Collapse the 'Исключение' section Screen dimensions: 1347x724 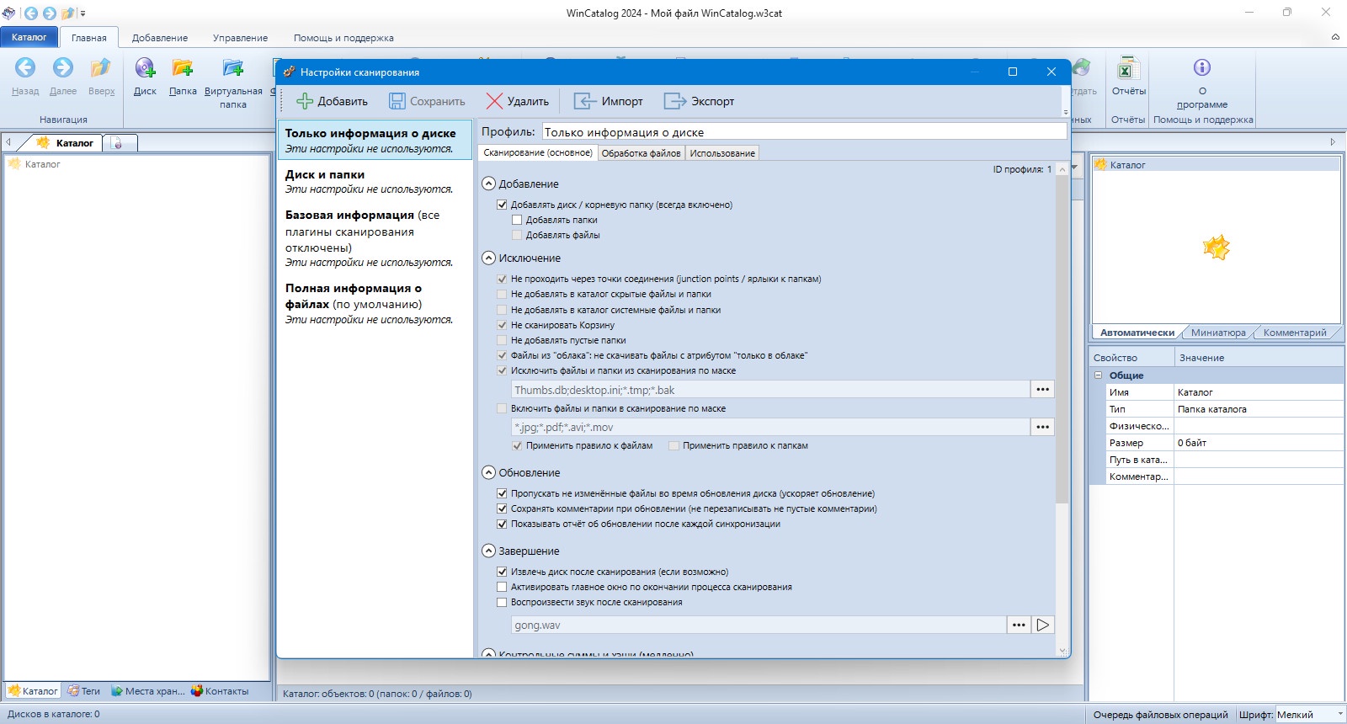point(488,258)
